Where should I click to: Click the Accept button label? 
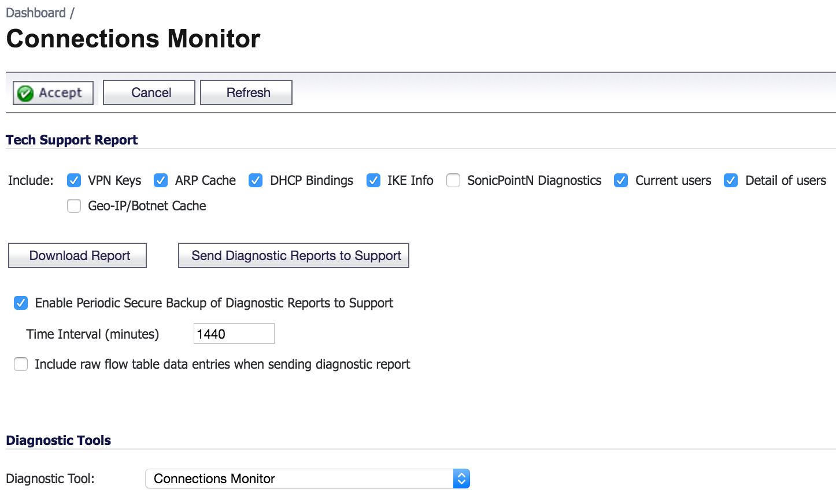60,93
